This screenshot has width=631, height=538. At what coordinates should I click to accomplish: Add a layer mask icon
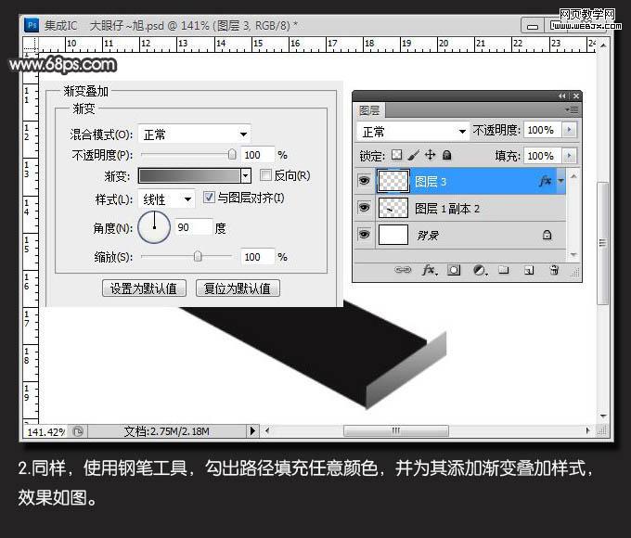point(454,270)
